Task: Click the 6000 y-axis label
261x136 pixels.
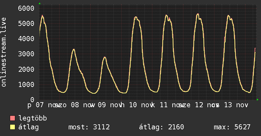Action: [x=26, y=8]
